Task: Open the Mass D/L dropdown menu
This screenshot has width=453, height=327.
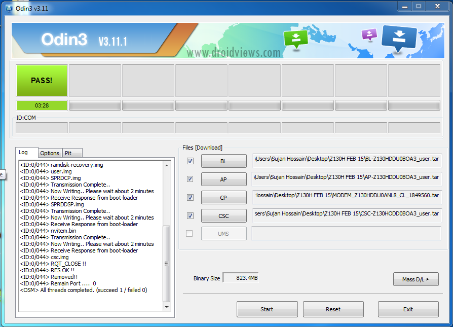Action: pyautogui.click(x=416, y=279)
